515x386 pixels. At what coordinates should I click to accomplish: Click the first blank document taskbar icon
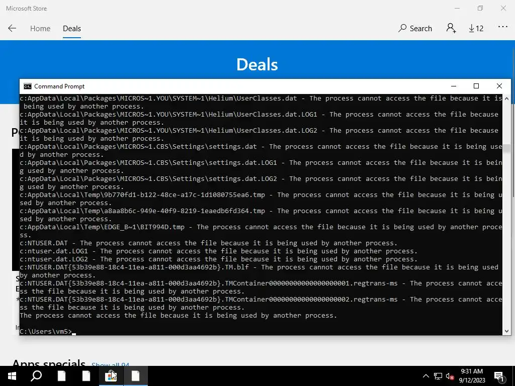point(61,376)
